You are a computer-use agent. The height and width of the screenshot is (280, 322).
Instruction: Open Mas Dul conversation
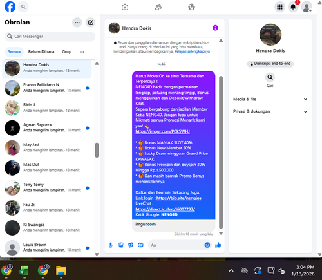pos(47,167)
